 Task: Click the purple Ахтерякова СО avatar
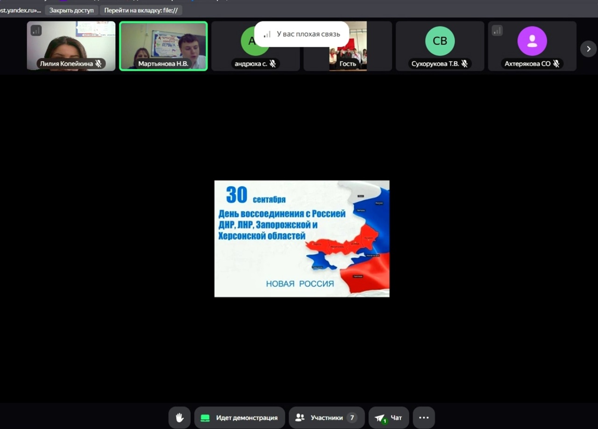click(x=532, y=41)
